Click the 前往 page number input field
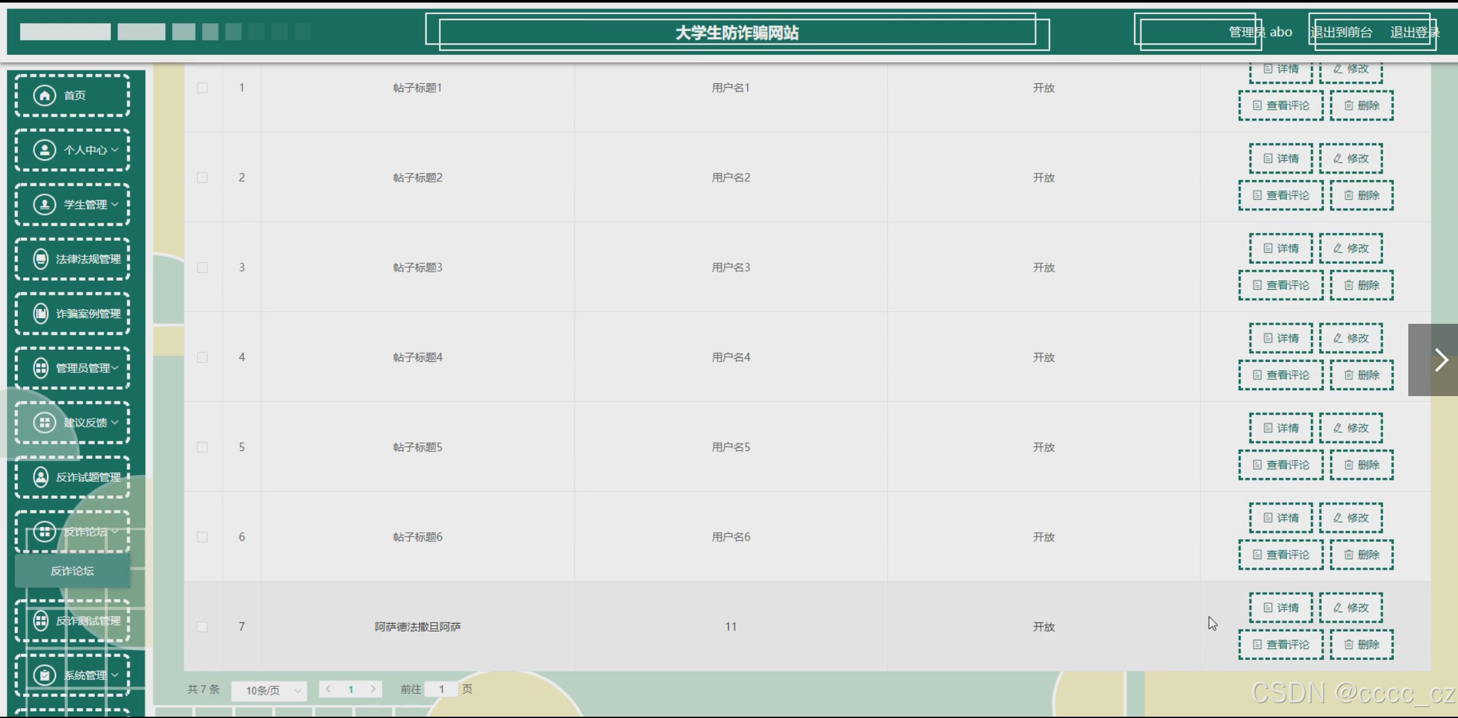 pyautogui.click(x=441, y=690)
